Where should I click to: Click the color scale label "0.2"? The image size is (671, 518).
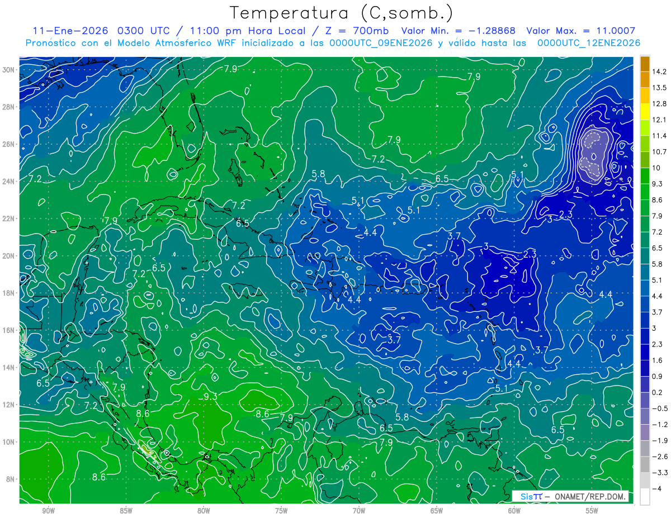(x=657, y=392)
